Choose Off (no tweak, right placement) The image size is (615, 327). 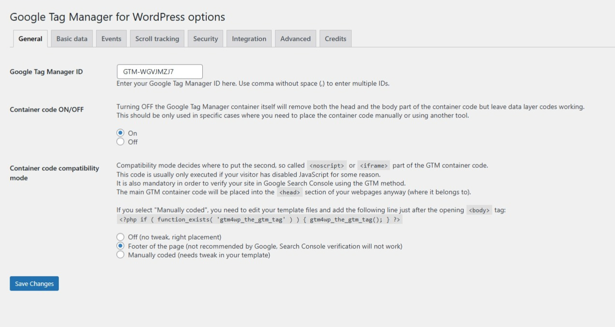120,237
